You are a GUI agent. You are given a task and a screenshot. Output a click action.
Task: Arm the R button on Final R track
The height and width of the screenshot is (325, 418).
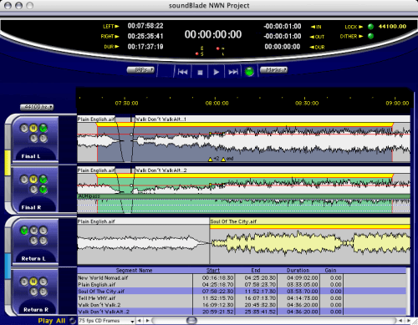point(33,190)
